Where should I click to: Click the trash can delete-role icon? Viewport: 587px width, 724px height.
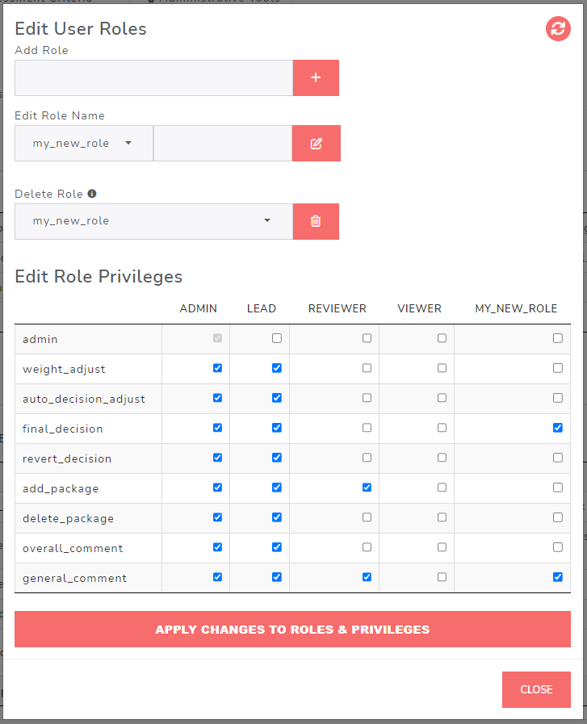316,221
